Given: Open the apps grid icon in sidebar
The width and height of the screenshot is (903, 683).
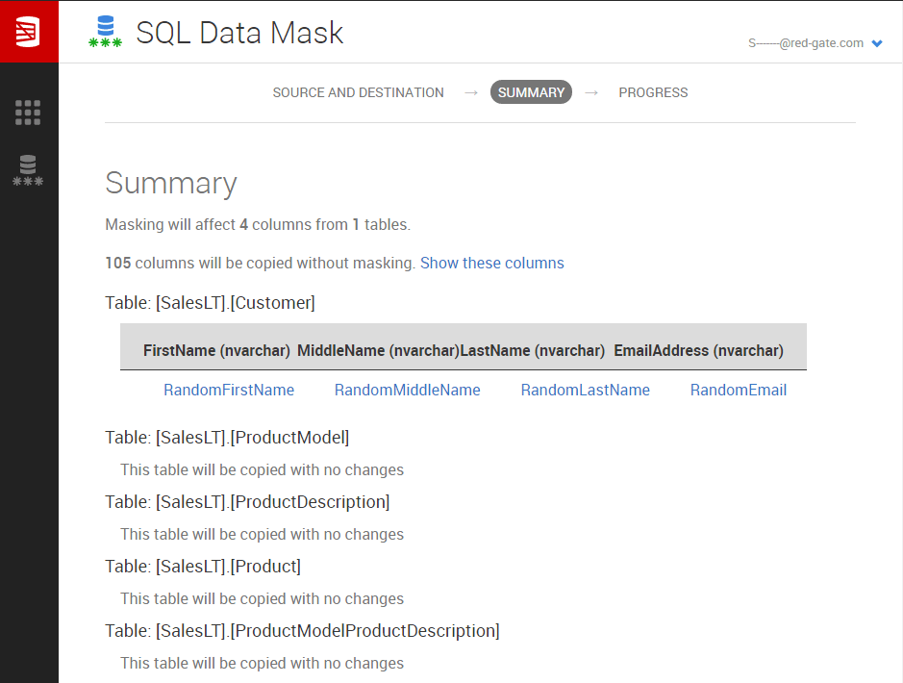Looking at the screenshot, I should (28, 113).
